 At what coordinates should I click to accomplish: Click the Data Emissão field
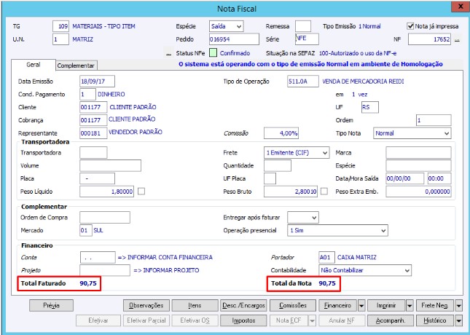coord(97,82)
